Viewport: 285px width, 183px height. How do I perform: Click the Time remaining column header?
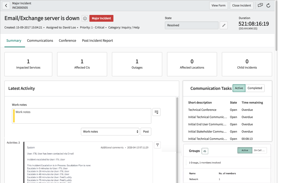[252, 103]
